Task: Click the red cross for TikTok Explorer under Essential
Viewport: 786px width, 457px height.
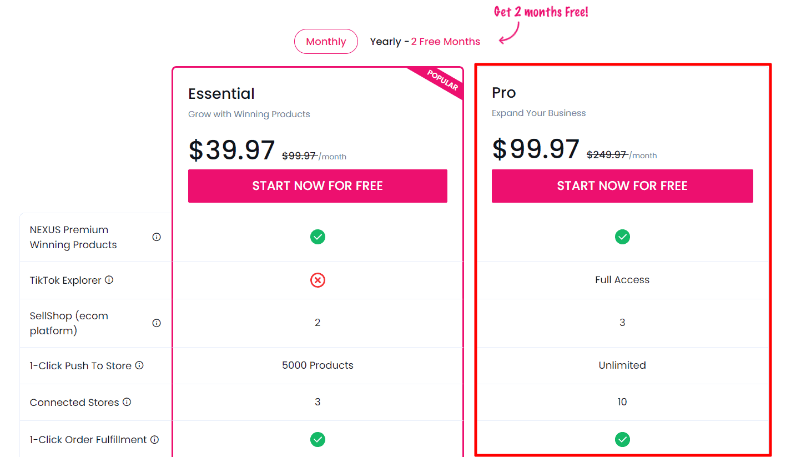Action: pos(318,280)
